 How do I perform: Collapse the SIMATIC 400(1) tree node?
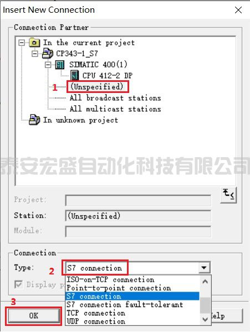tap(48, 65)
